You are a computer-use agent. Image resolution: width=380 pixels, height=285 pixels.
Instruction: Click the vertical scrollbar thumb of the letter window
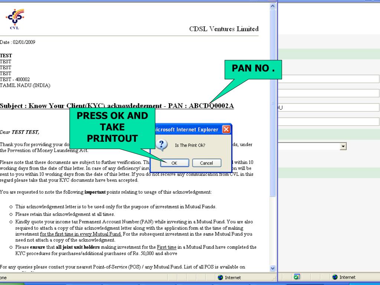click(273, 103)
